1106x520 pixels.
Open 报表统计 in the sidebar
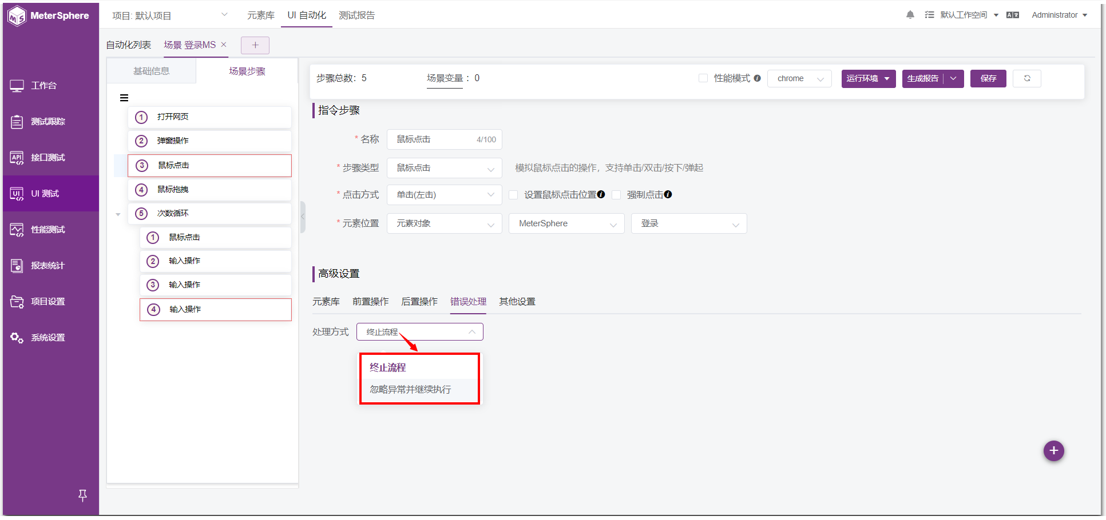[x=50, y=266]
